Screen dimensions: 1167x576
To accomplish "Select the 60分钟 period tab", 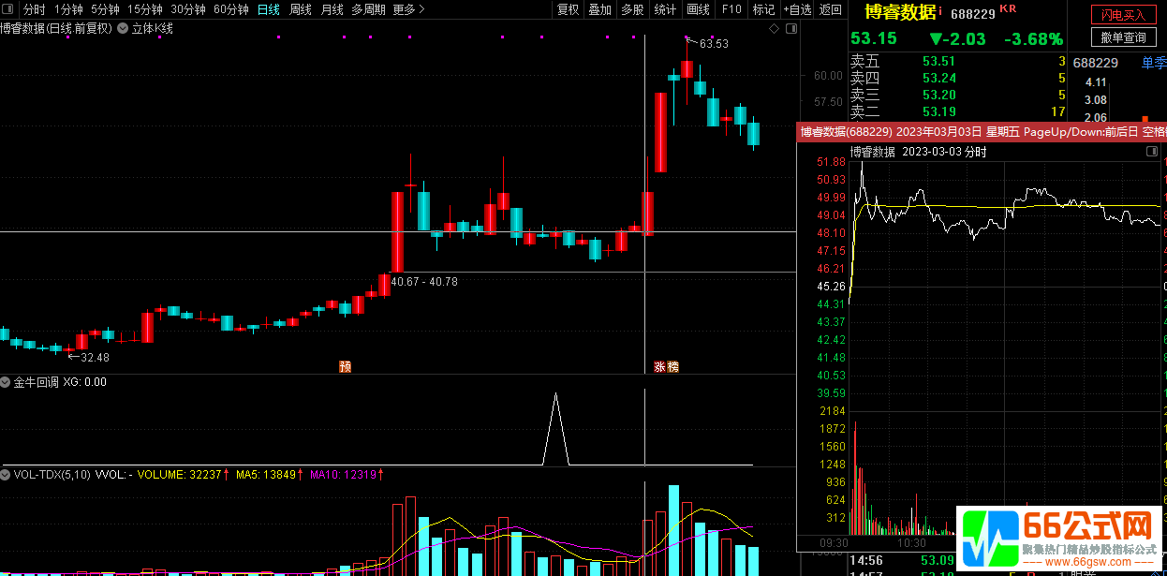I will click(x=231, y=9).
